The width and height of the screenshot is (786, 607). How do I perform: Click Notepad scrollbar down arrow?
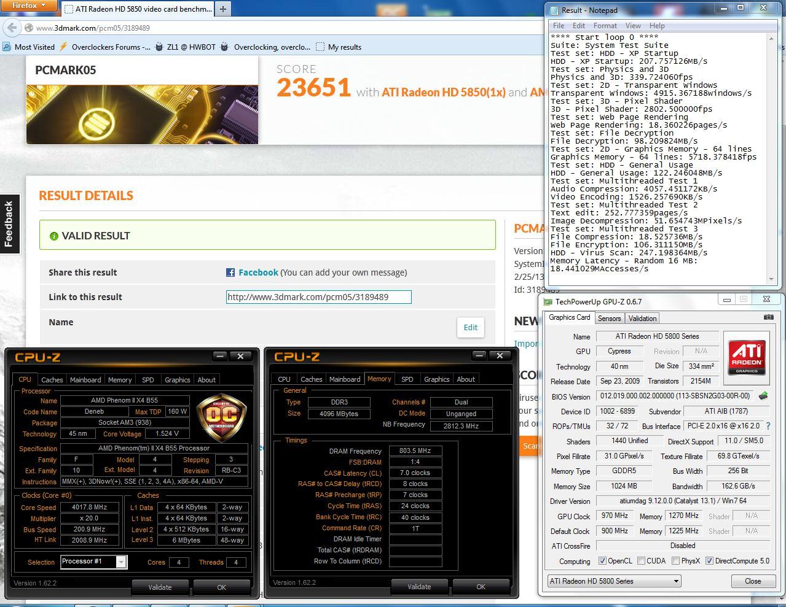[771, 279]
